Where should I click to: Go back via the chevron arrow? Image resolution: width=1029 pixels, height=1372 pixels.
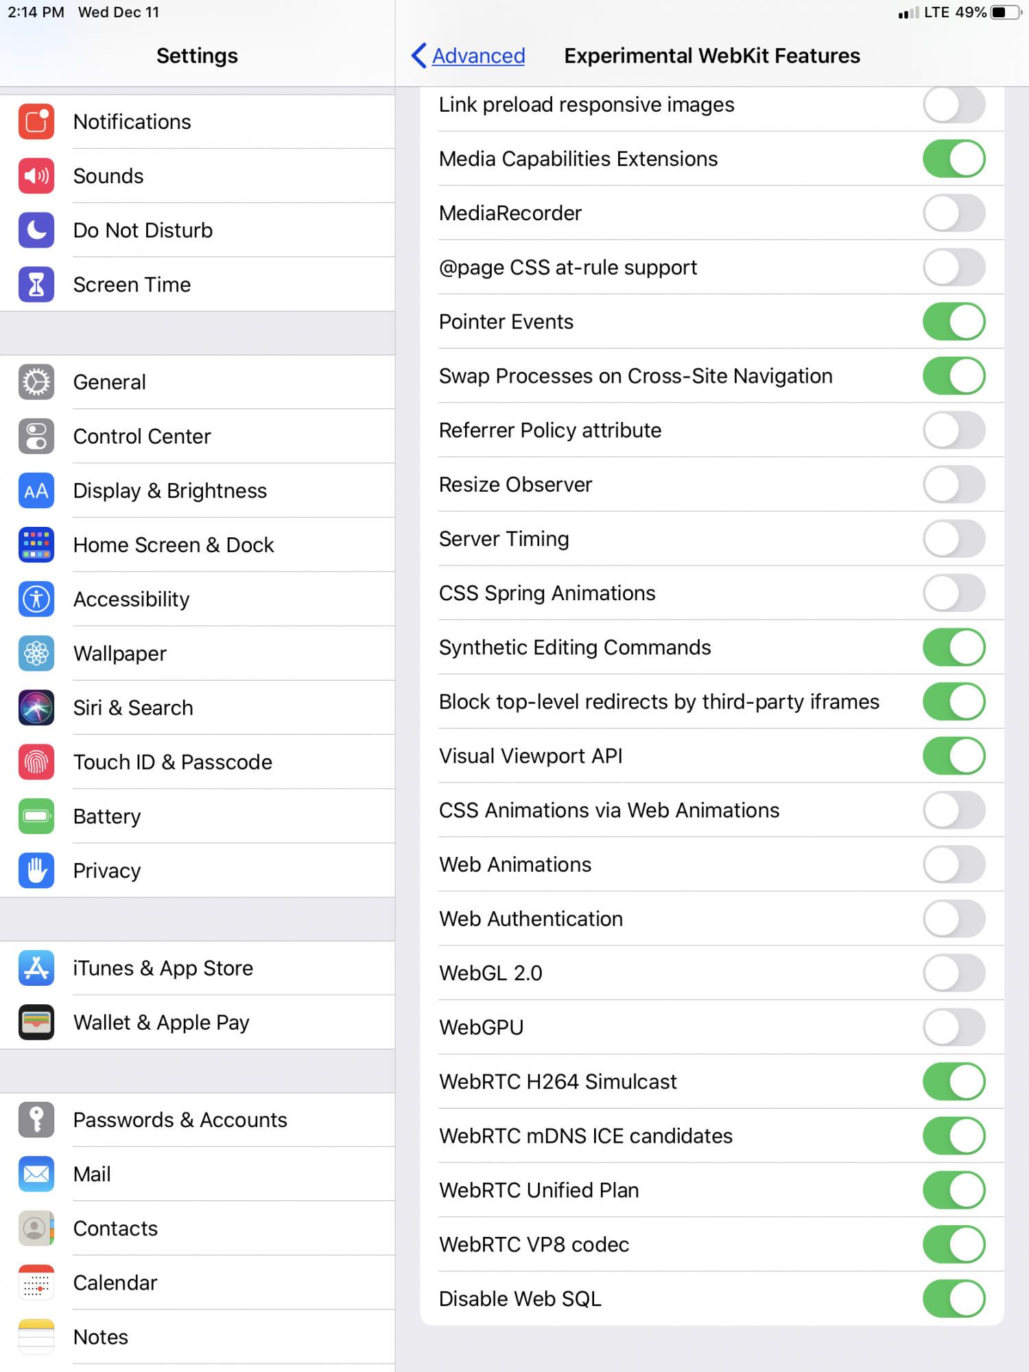pyautogui.click(x=418, y=56)
